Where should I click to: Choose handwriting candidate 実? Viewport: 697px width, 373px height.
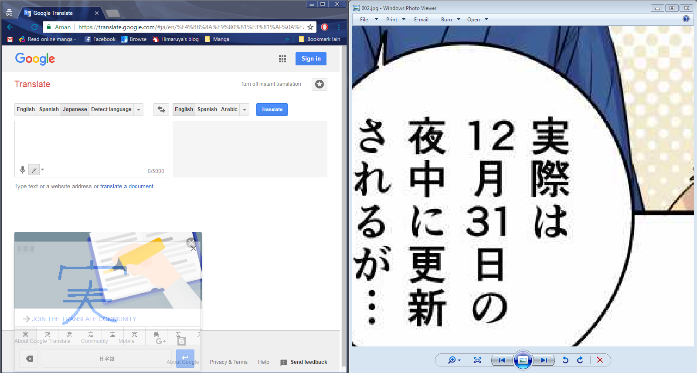pos(26,335)
